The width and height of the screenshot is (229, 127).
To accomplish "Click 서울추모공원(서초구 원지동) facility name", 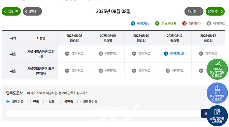I will pos(41,71).
